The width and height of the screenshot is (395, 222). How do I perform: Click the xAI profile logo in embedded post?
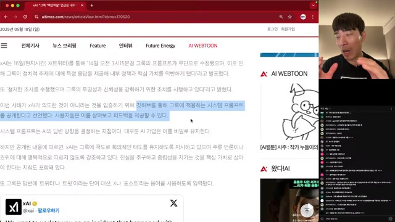[14, 207]
